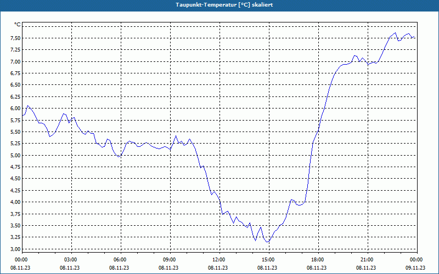Click the "6,75" y-axis label
The height and width of the screenshot is (274, 439).
point(15,73)
